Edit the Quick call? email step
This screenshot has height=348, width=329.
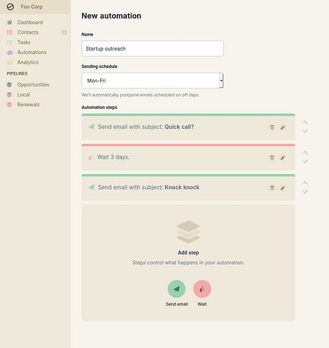(x=282, y=127)
